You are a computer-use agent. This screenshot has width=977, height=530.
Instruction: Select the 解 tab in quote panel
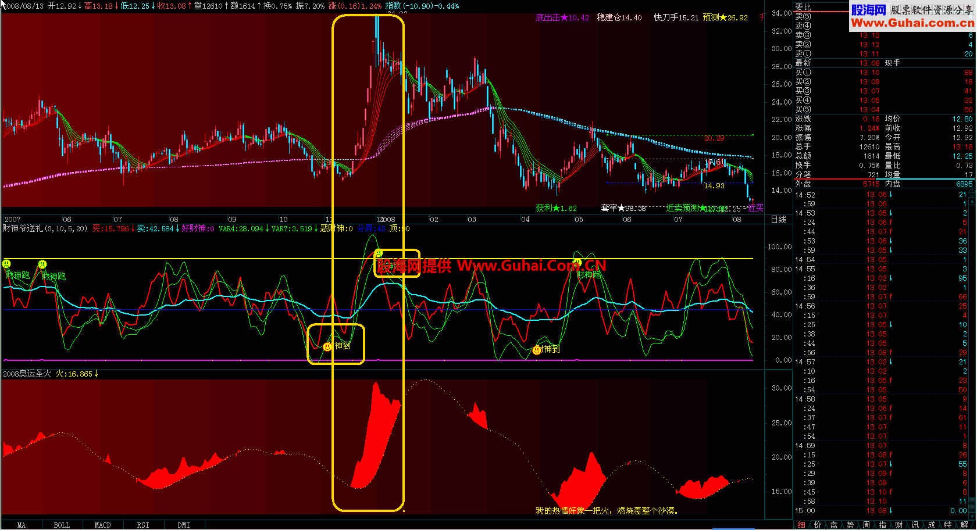pos(964,525)
